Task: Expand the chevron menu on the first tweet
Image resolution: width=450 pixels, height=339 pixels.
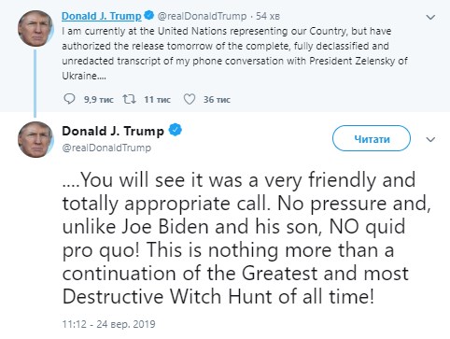Action: pyautogui.click(x=430, y=17)
